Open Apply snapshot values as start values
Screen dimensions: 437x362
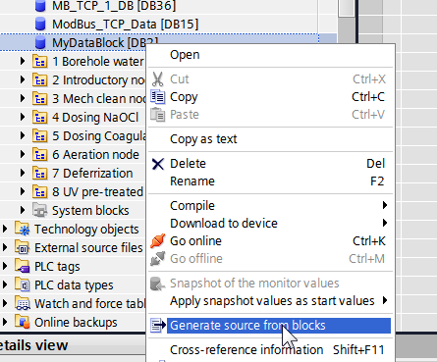click(x=270, y=301)
